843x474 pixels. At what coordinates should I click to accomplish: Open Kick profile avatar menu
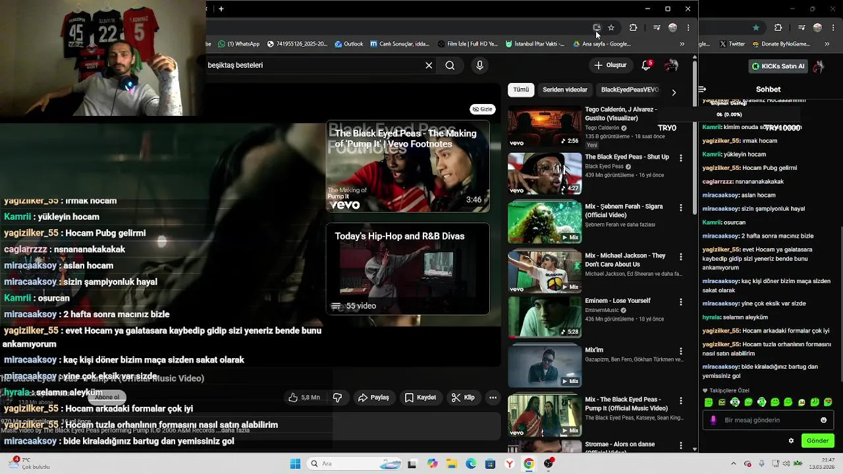(819, 66)
